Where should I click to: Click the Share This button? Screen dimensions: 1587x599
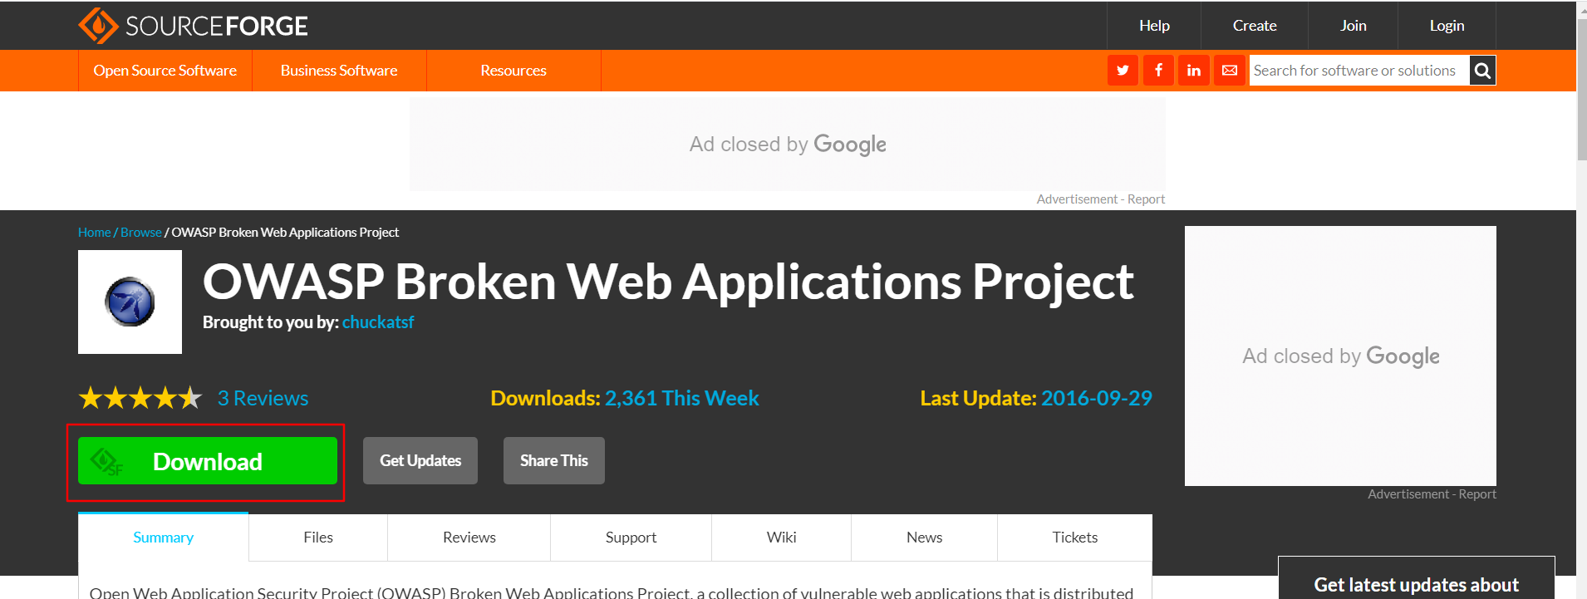[x=554, y=460]
